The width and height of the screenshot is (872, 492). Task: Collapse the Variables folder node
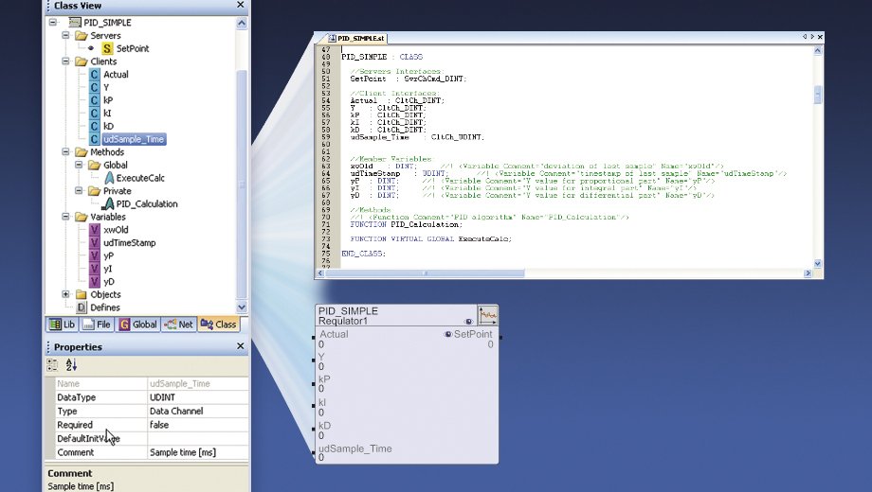(x=65, y=217)
